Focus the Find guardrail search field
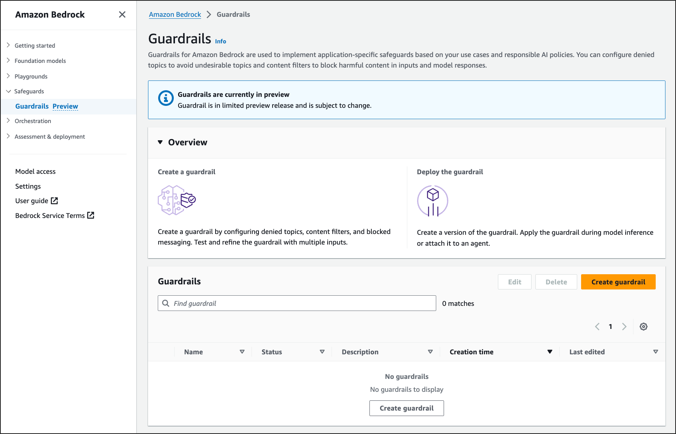The width and height of the screenshot is (676, 434). tap(297, 303)
